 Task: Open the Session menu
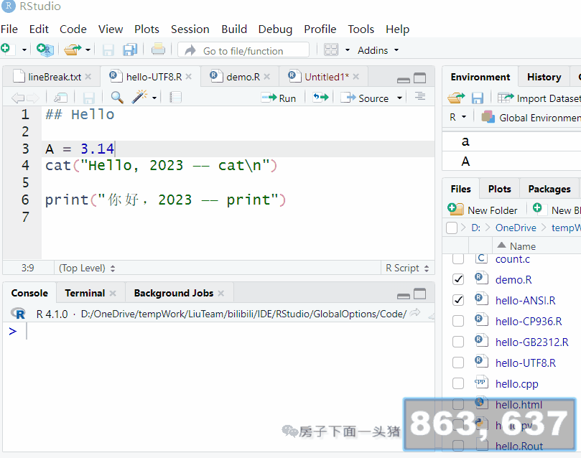[x=190, y=29]
